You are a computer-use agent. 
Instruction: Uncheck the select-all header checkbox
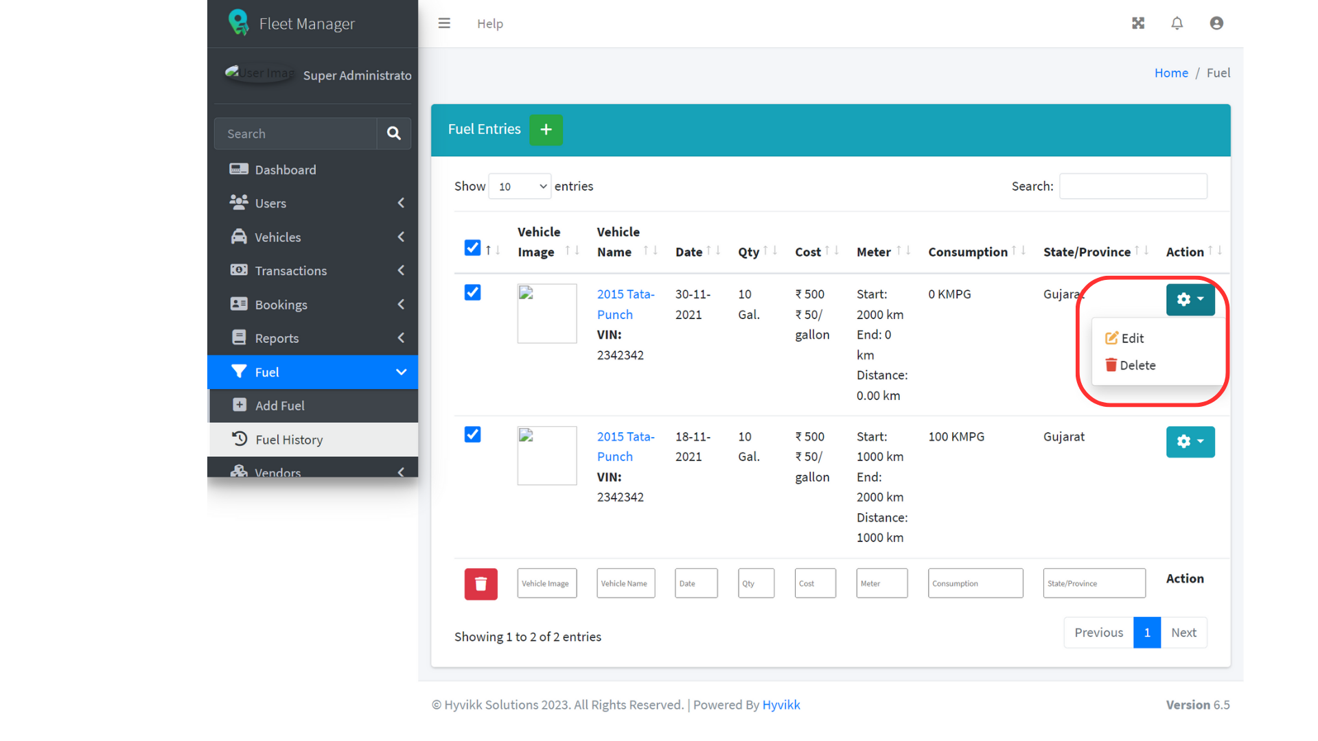[472, 248]
